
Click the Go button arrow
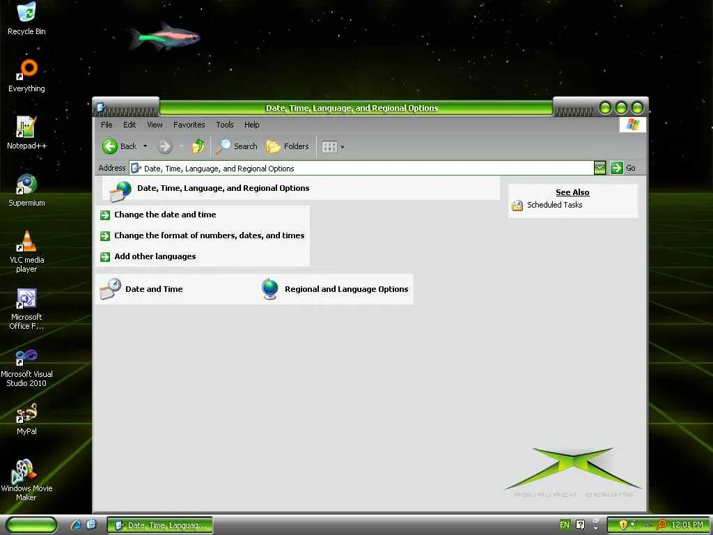[x=617, y=168]
